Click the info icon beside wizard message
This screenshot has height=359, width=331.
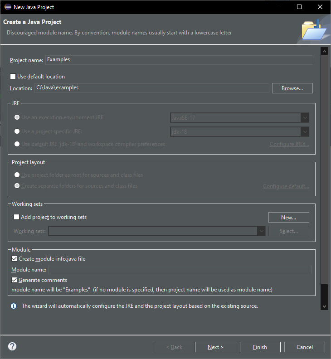coord(14,306)
